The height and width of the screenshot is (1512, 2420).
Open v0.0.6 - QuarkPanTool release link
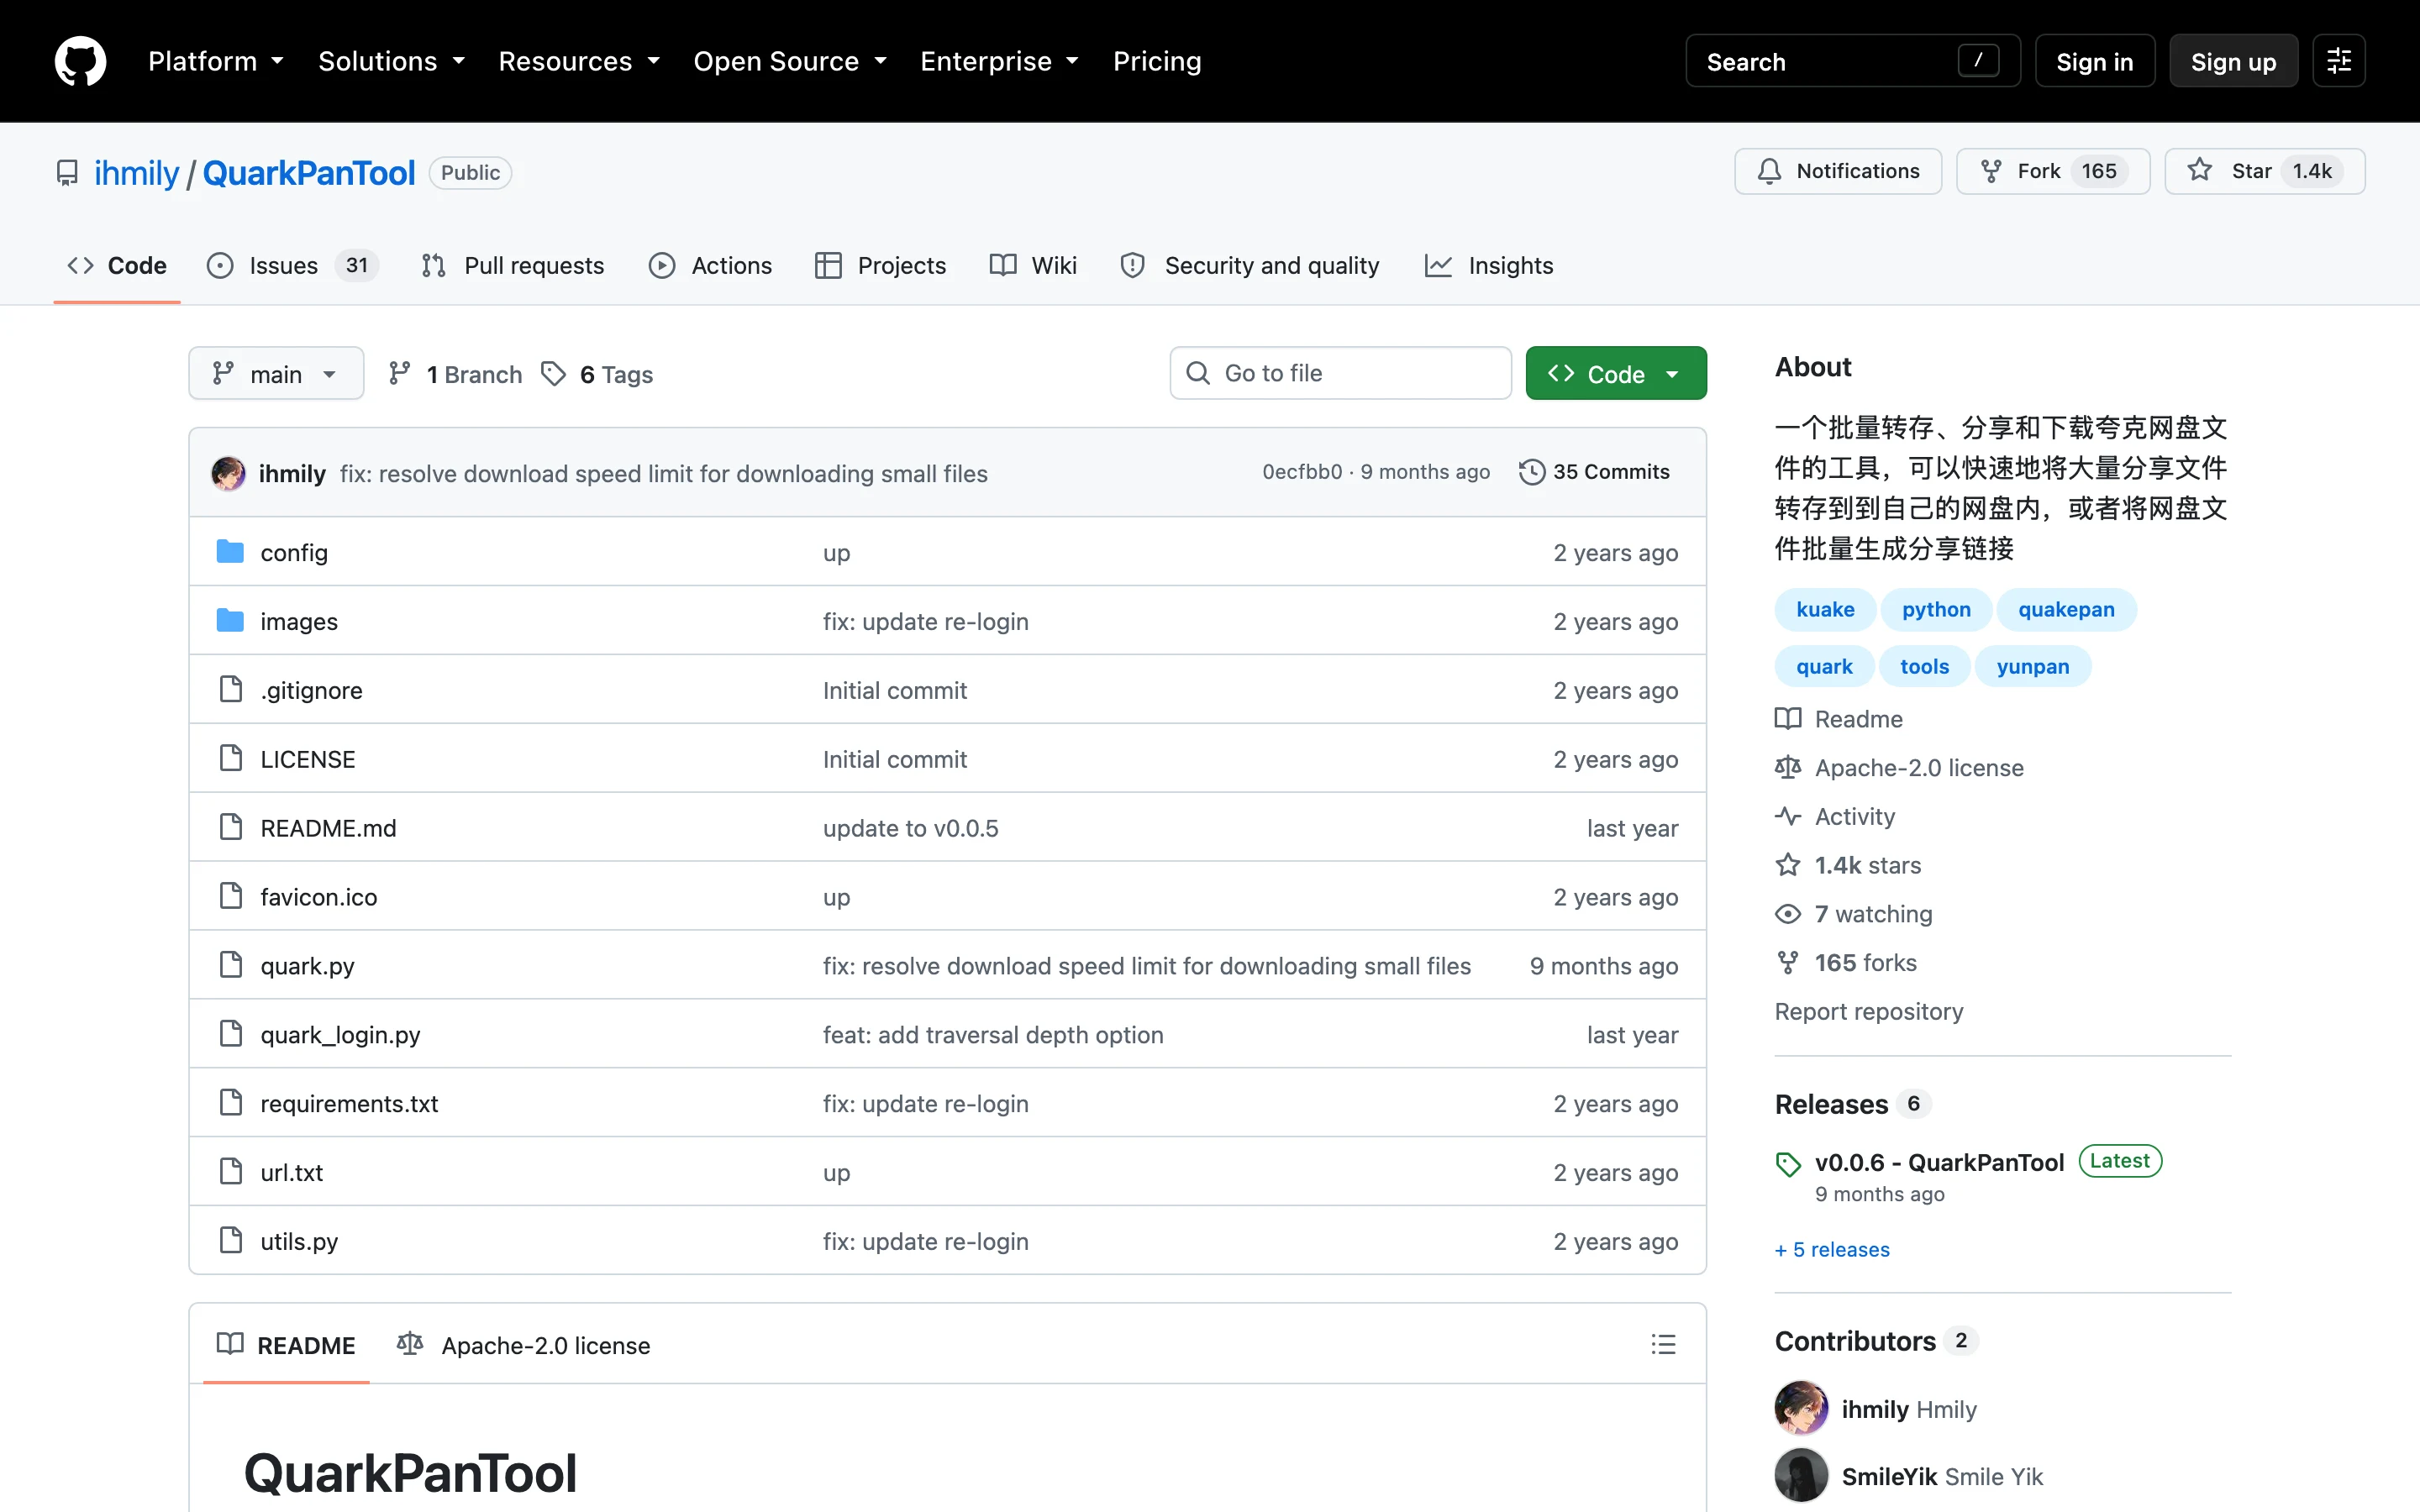pyautogui.click(x=1939, y=1162)
